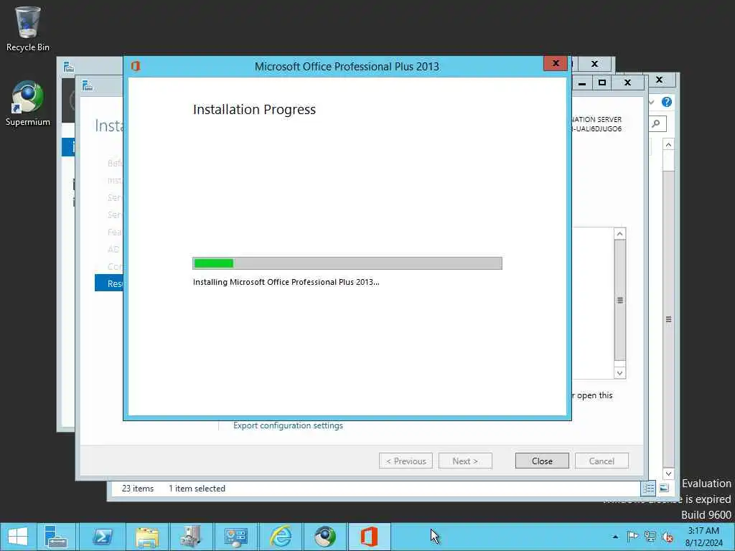Viewport: 735px width, 551px height.
Task: Show hidden tray icons arrow
Action: [615, 537]
